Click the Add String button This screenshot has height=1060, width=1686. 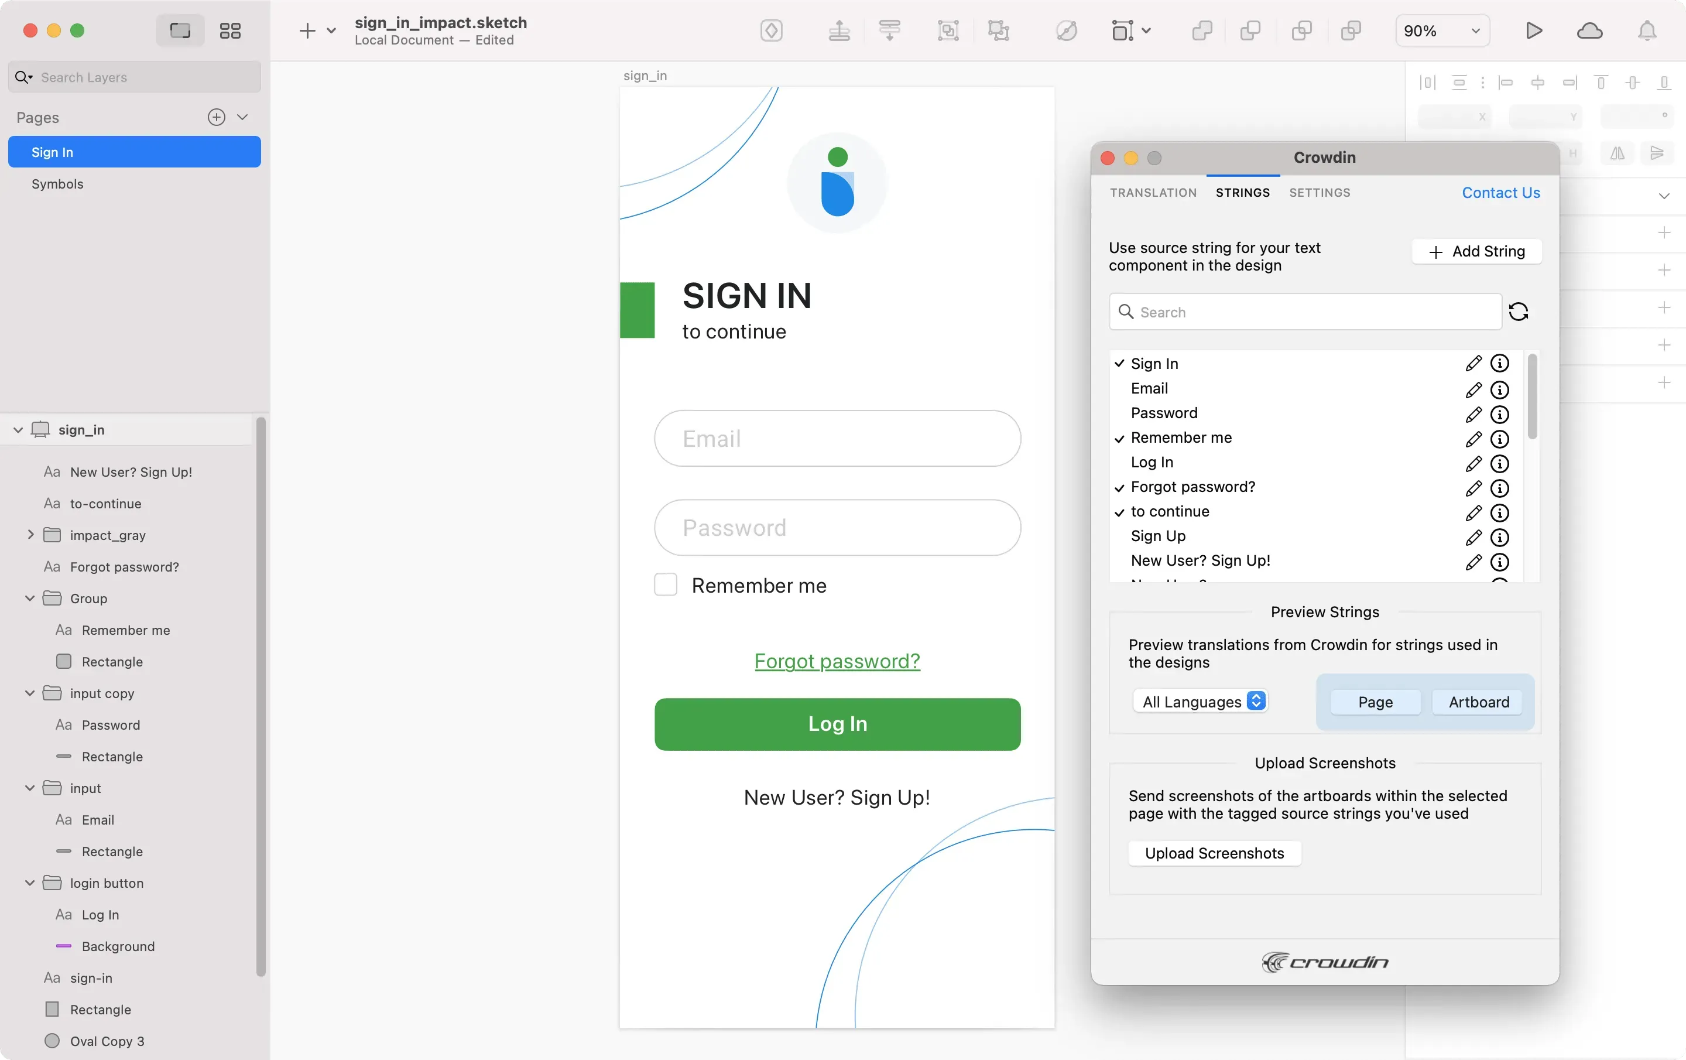coord(1476,251)
